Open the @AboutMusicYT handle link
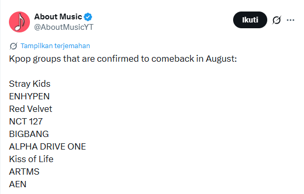This screenshot has width=304, height=194. [64, 27]
